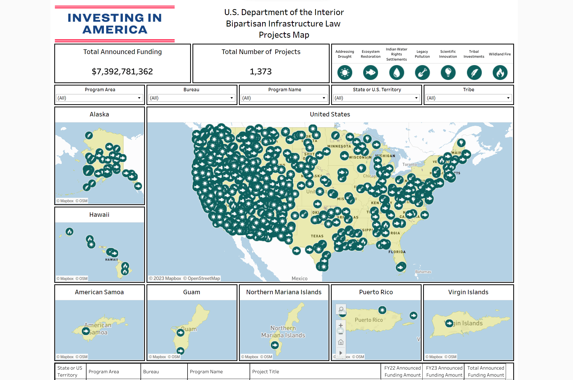Click the Addressing Drought sun icon
Viewport: 573px width, 380px height.
(345, 73)
